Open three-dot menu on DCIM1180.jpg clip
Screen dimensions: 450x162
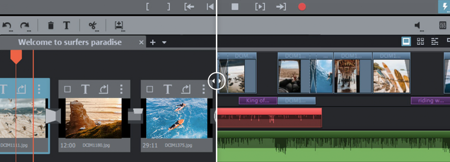click(x=121, y=89)
